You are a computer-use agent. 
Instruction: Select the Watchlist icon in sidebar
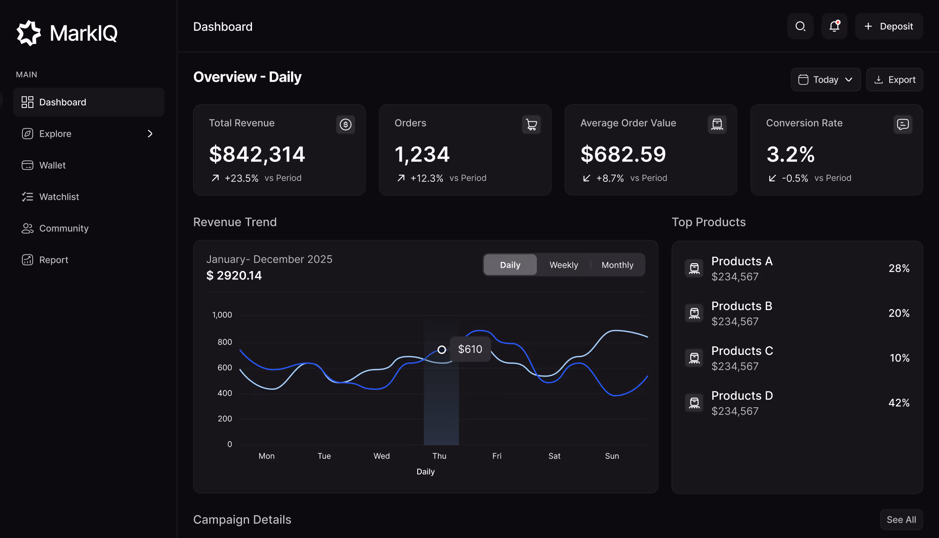pyautogui.click(x=27, y=196)
